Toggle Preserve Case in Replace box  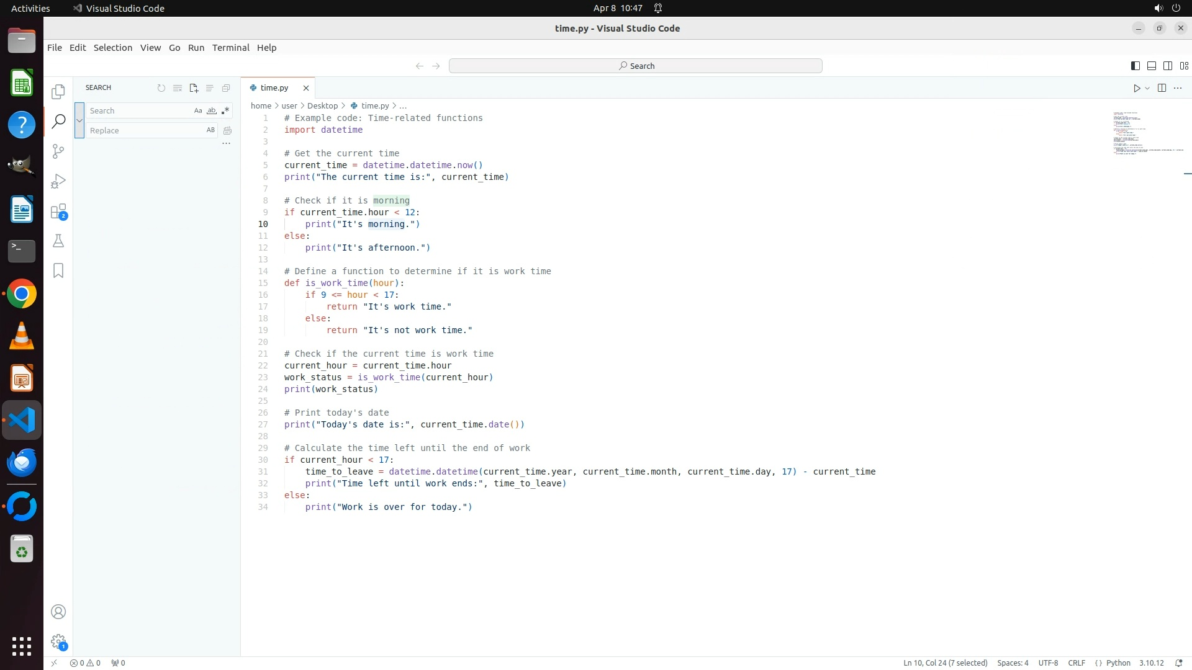[x=210, y=130]
